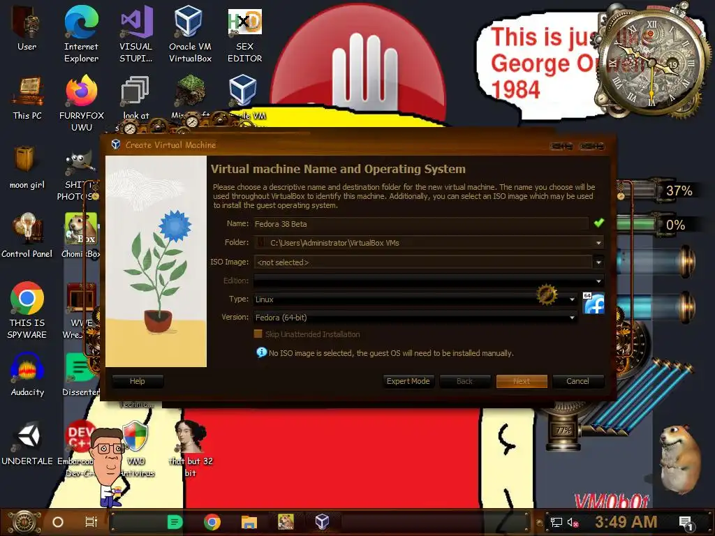Switch to VirtualBox on the taskbar
The image size is (715, 536).
coord(322,522)
